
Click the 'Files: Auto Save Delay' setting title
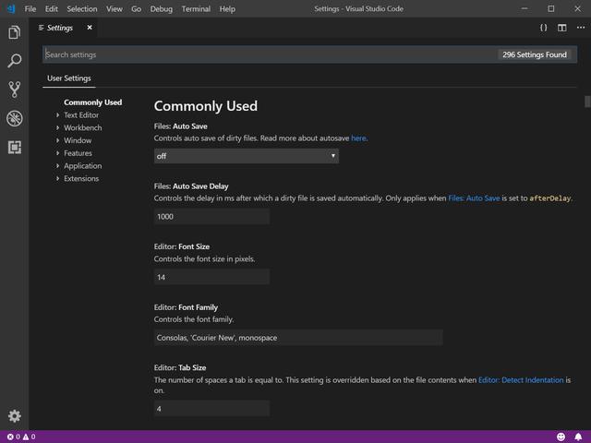pyautogui.click(x=191, y=186)
